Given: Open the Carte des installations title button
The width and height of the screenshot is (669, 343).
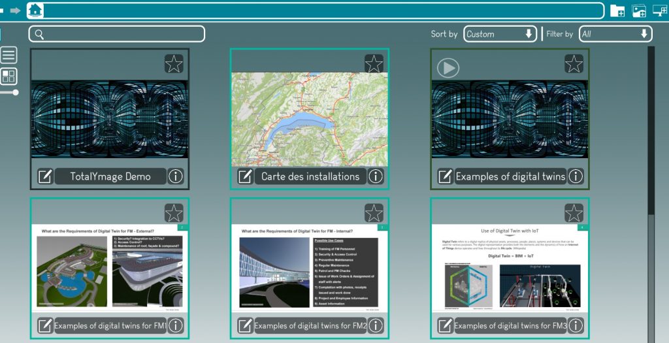Looking at the screenshot, I should [x=310, y=176].
